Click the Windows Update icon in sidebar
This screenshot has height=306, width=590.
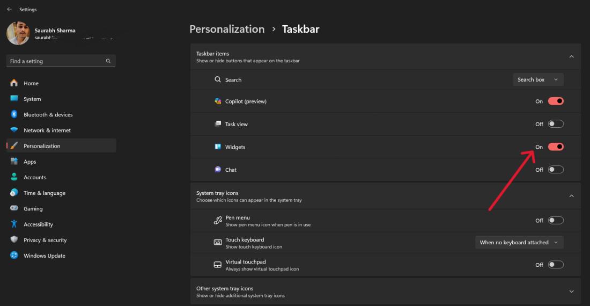(x=14, y=256)
